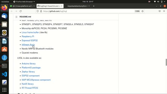This screenshot has width=167, height=94.
Task: Select the lvgl/lvgl GitHub tab
Action: [50, 6]
